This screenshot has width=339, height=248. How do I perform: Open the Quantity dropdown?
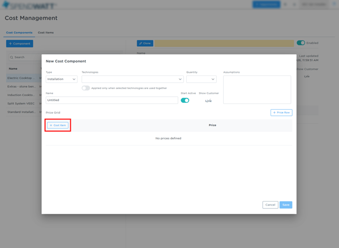click(x=201, y=79)
